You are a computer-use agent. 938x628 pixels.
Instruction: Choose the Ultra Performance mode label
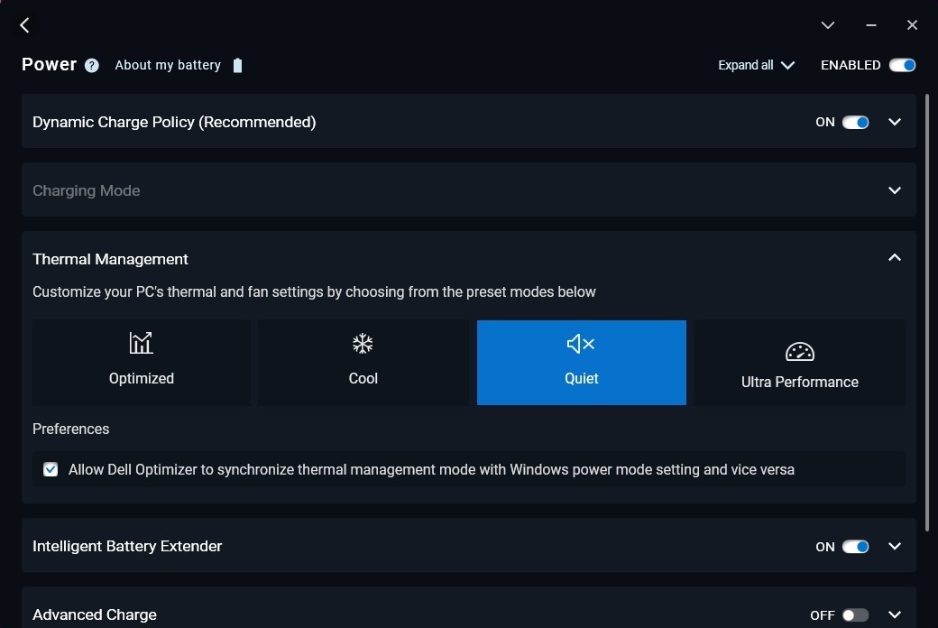click(799, 382)
